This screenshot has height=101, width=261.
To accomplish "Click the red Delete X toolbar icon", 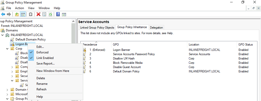I will 39,14.
